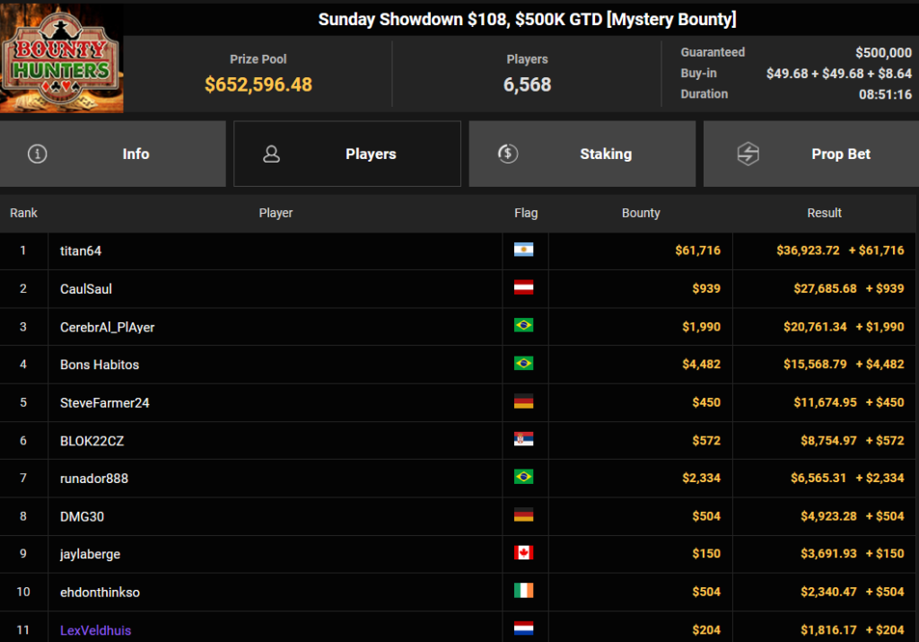The height and width of the screenshot is (642, 919).
Task: Select player DMG30
Action: tap(82, 516)
